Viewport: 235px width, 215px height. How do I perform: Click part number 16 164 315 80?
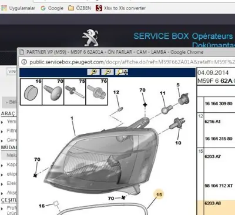click(x=219, y=139)
